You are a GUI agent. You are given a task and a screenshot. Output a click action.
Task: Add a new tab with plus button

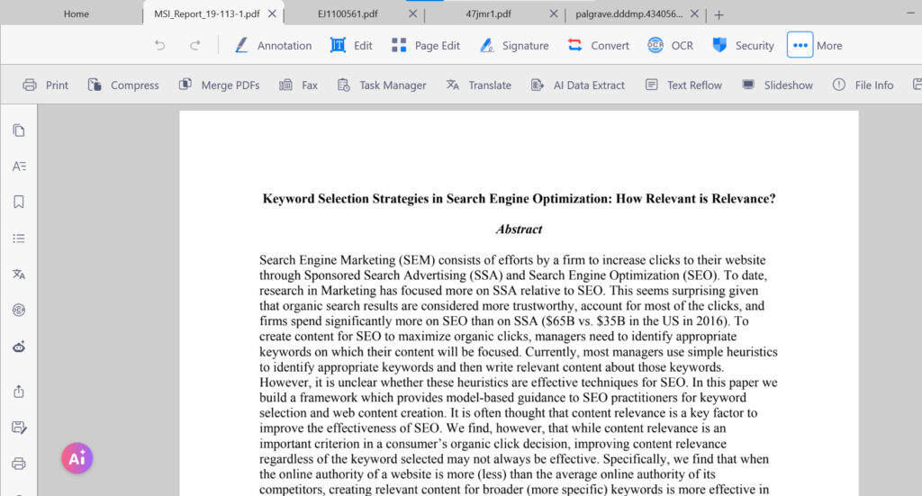pos(719,14)
